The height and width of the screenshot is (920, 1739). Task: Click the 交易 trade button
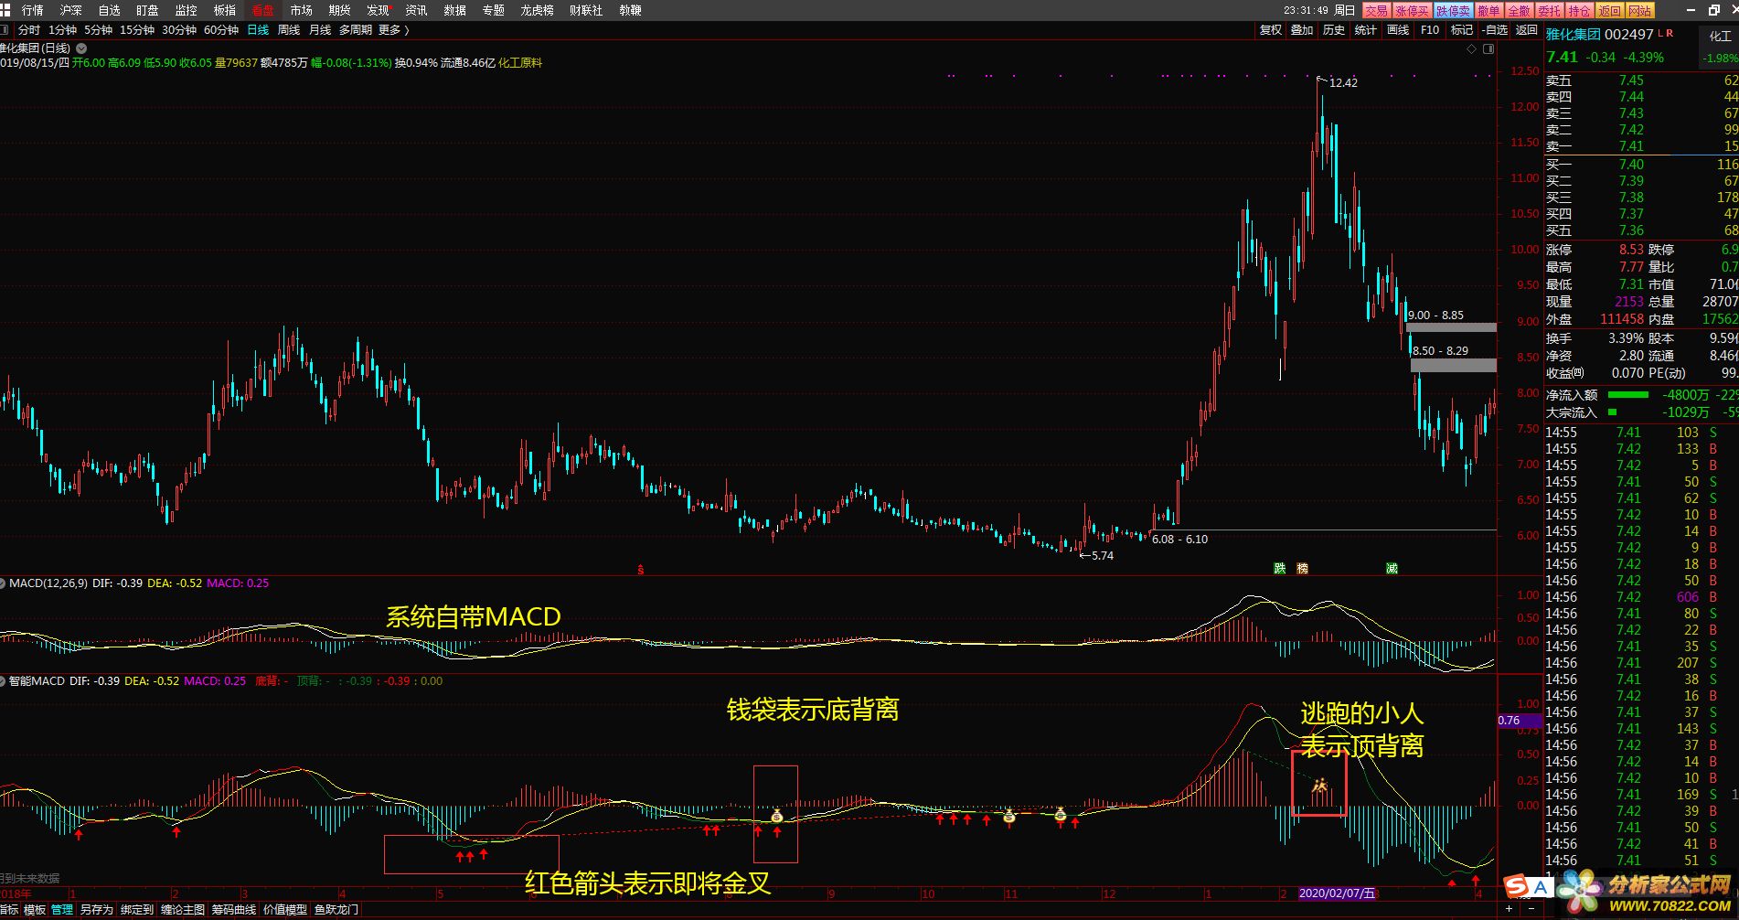1376,10
